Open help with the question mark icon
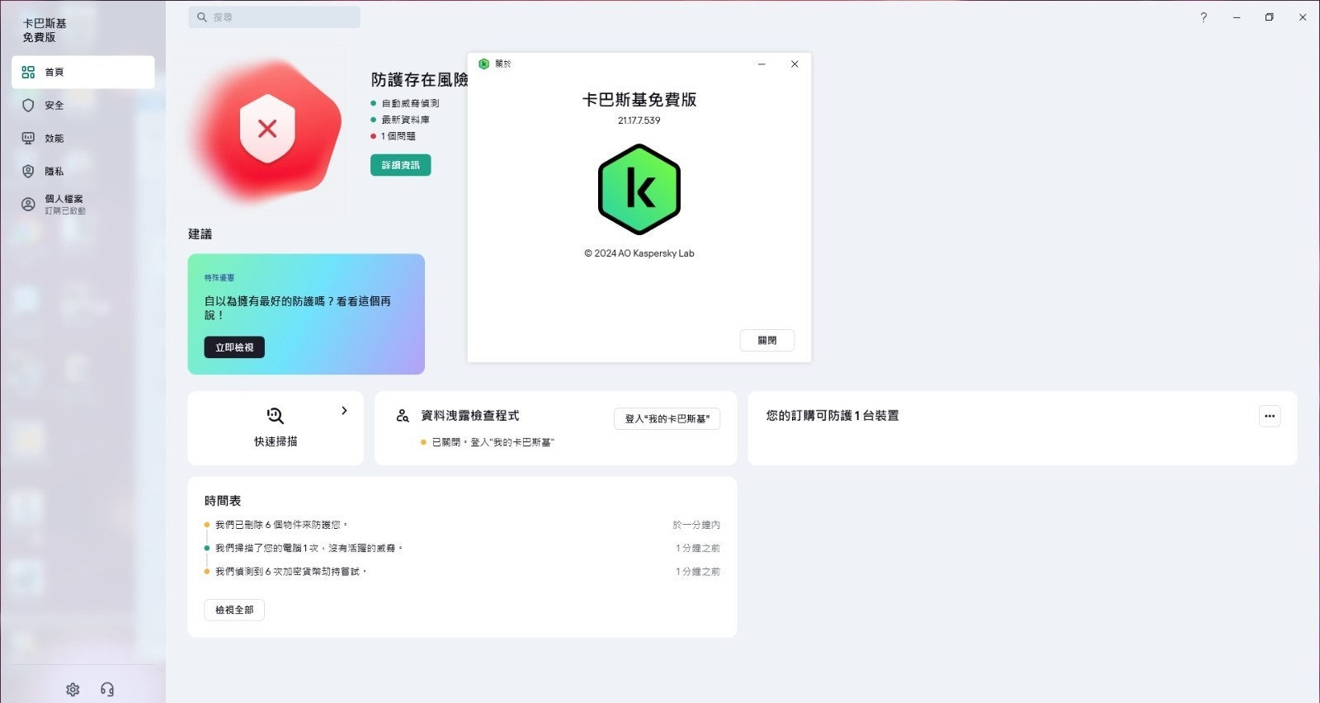The image size is (1320, 703). point(1204,17)
